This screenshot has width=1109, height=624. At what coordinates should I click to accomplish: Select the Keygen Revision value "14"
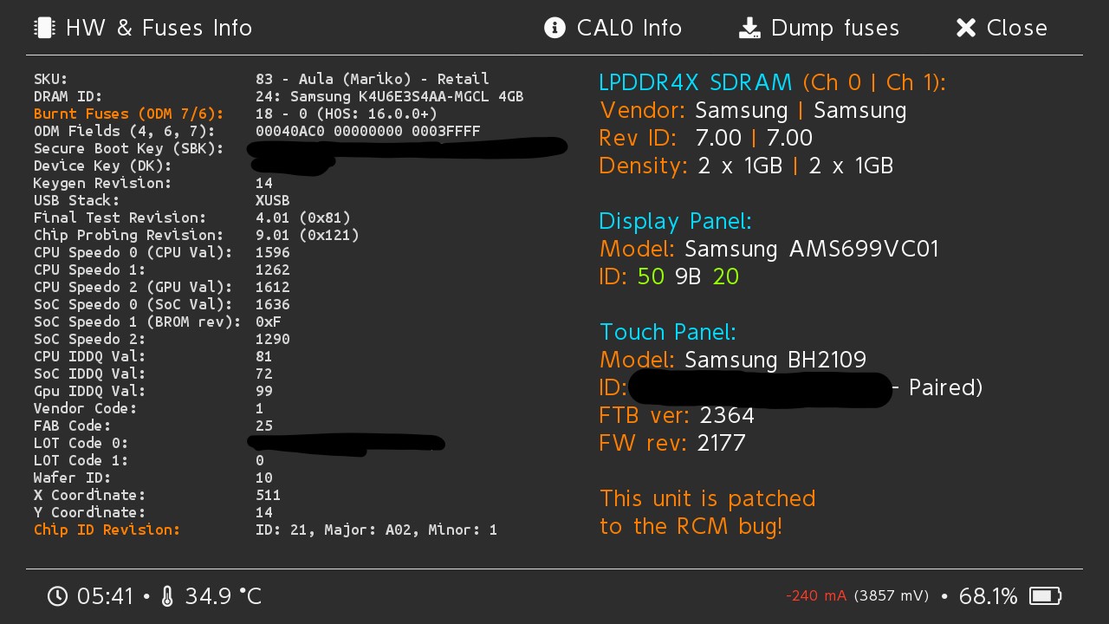(x=264, y=183)
